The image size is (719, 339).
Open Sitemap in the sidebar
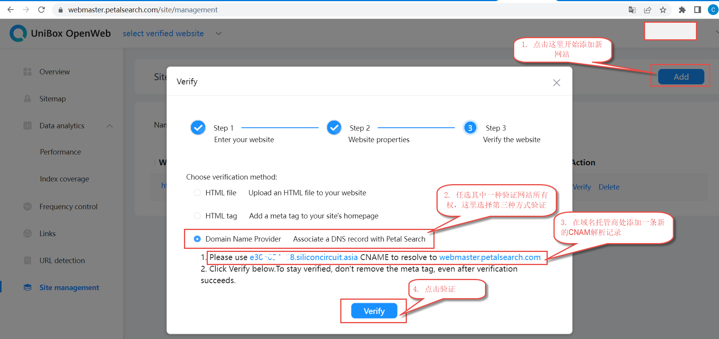(x=53, y=99)
